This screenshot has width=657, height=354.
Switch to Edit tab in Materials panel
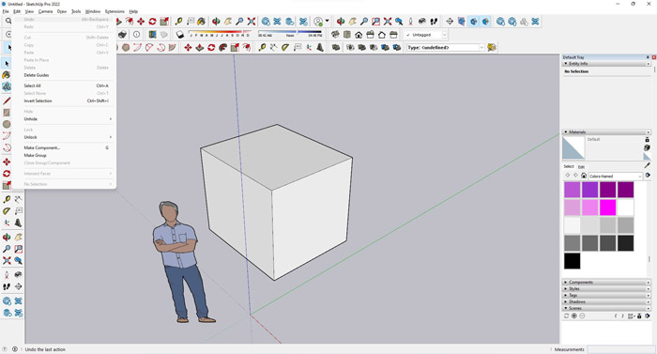(x=581, y=167)
